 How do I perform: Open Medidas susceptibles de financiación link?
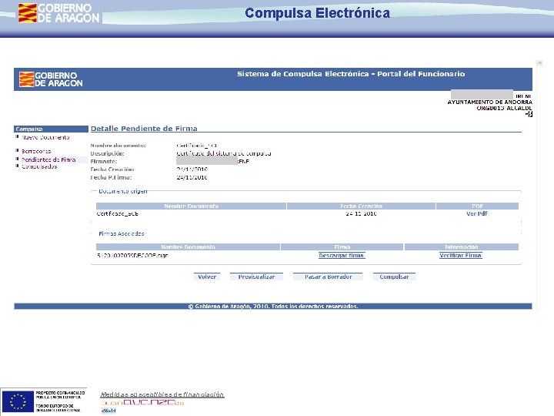162,394
